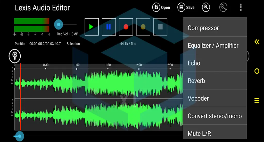
Task: Open the Reverb effect
Action: 215,81
